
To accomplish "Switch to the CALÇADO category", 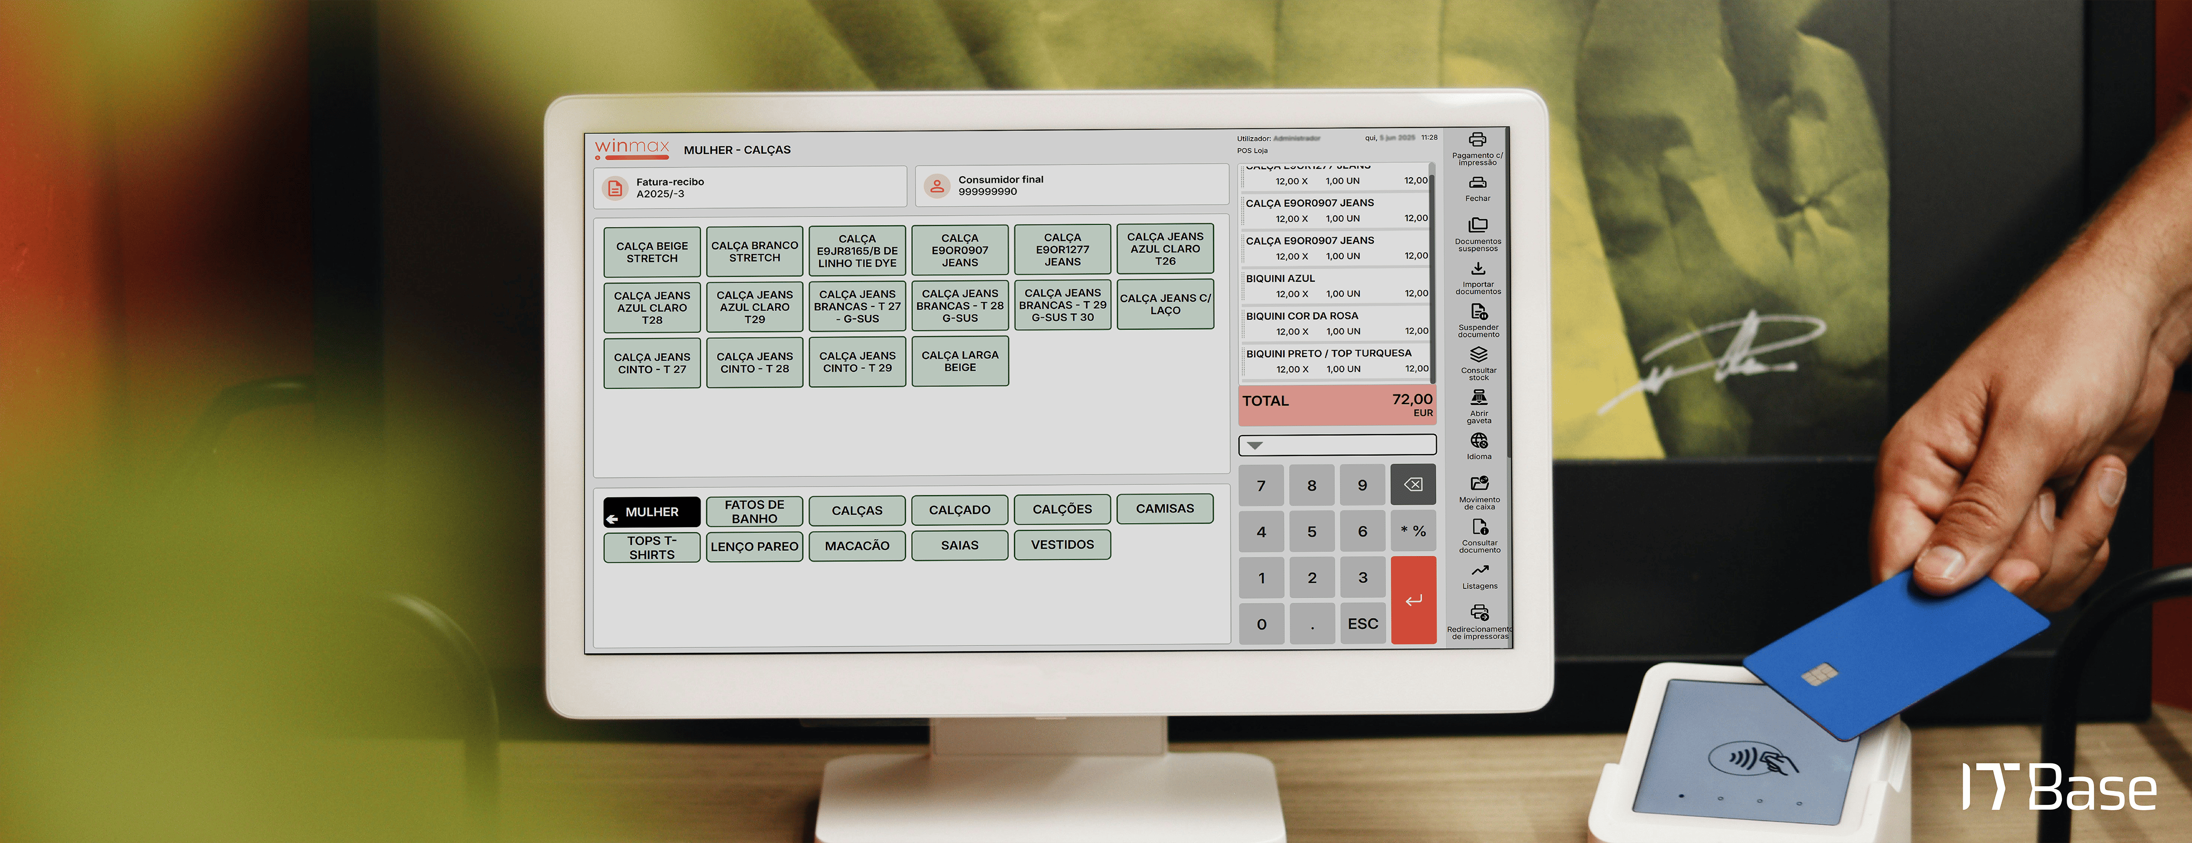I will 959,509.
